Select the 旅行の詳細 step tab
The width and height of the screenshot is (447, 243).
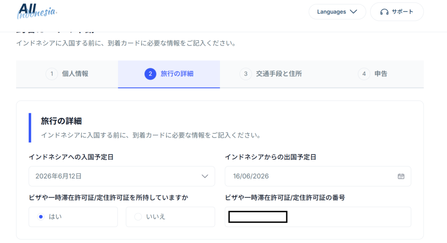pos(169,74)
